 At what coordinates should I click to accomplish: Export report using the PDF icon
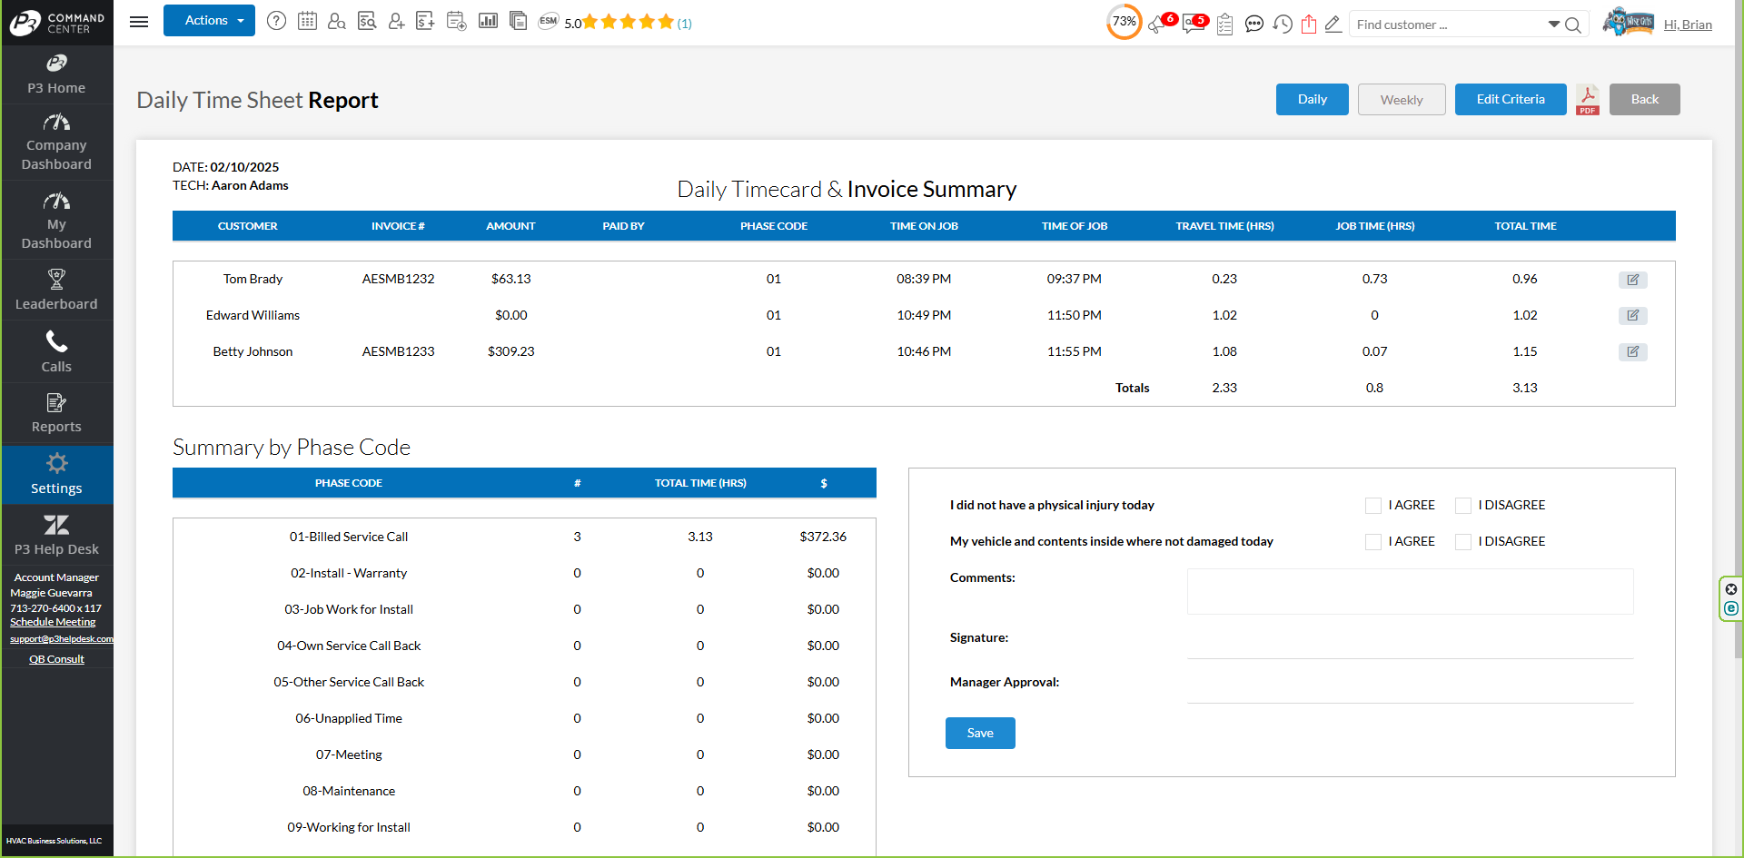(x=1587, y=99)
